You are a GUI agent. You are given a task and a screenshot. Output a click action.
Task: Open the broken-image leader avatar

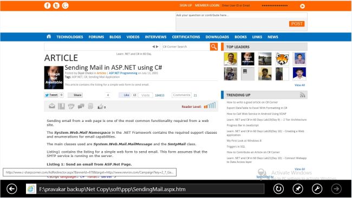pos(247,74)
